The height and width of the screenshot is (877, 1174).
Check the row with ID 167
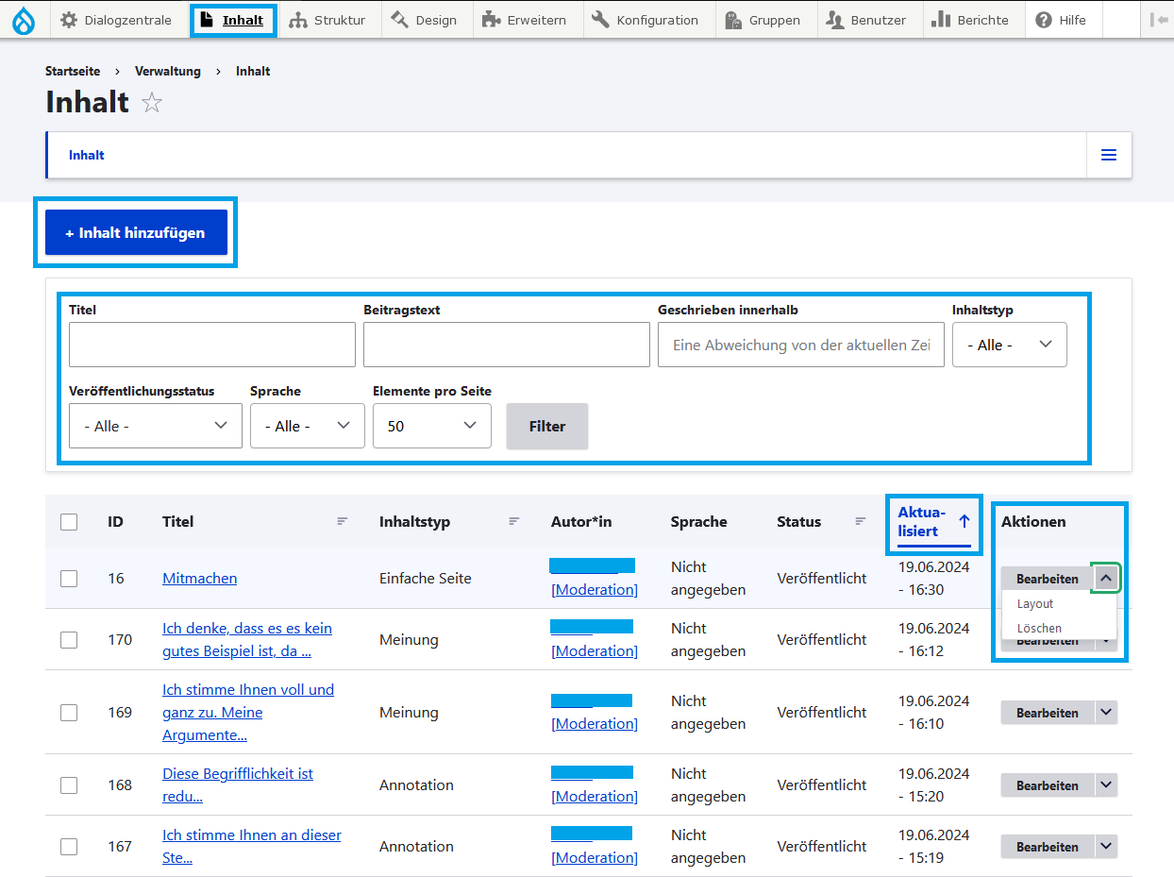(x=69, y=847)
